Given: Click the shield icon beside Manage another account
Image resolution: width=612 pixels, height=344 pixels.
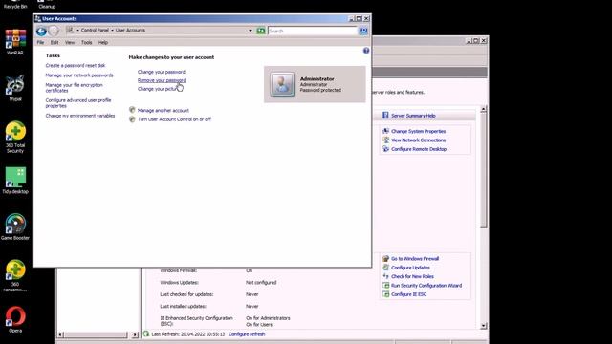Looking at the screenshot, I should tap(132, 110).
